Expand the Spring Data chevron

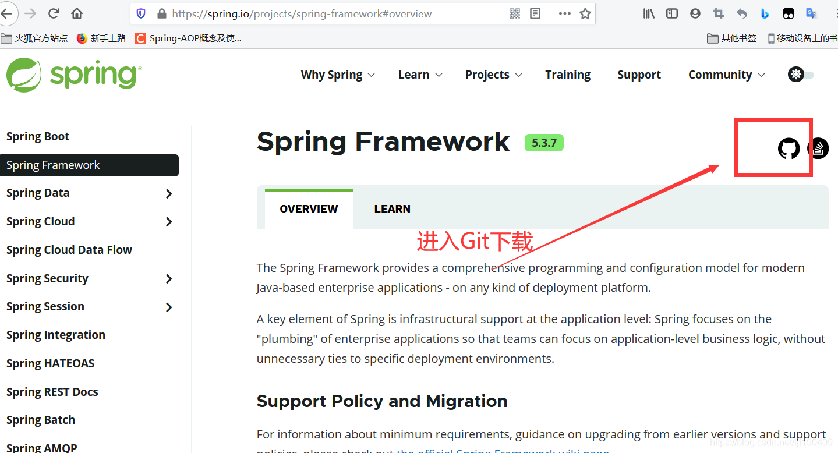click(169, 193)
